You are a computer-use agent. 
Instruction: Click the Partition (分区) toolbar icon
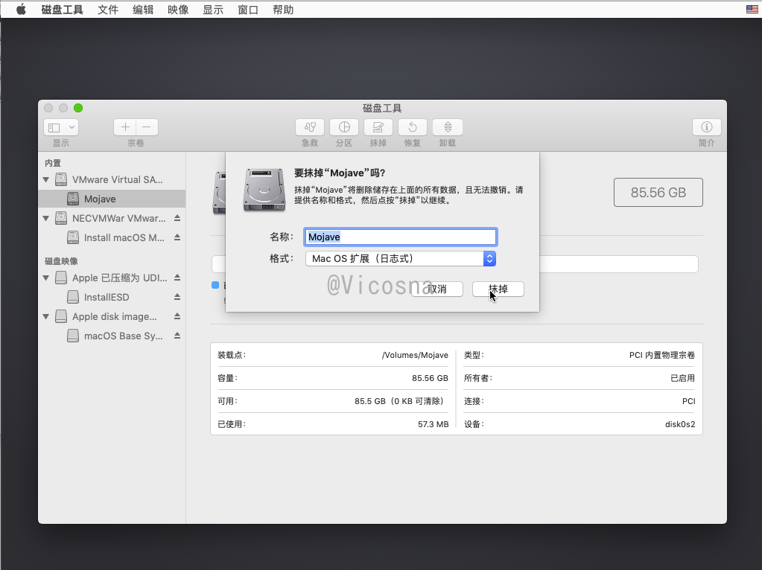tap(344, 127)
